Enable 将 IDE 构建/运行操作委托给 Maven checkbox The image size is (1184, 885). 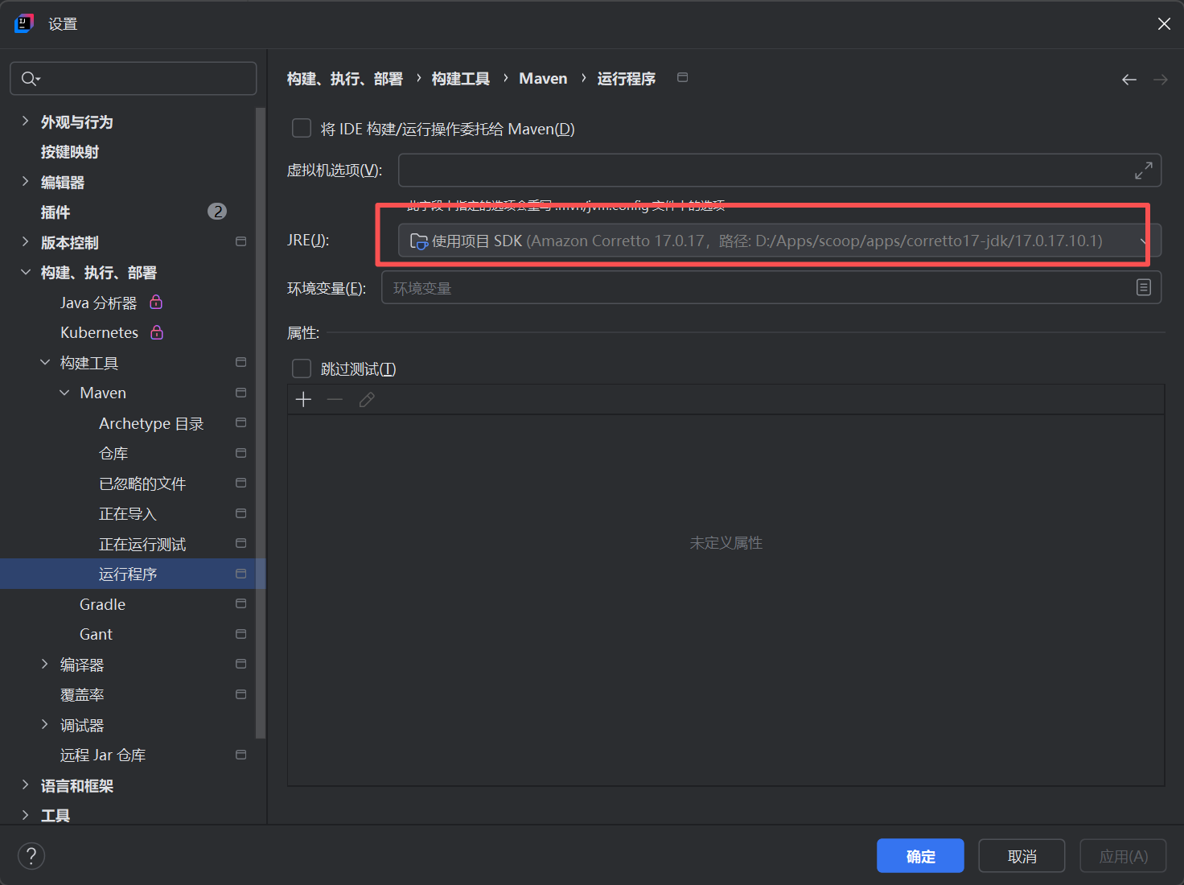point(302,129)
